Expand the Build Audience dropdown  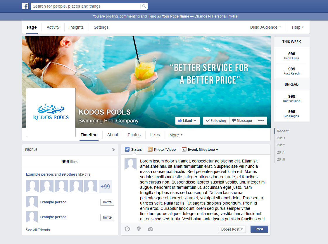click(265, 27)
